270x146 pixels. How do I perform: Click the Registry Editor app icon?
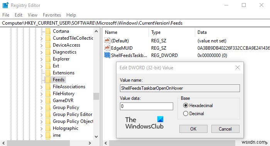[5, 5]
